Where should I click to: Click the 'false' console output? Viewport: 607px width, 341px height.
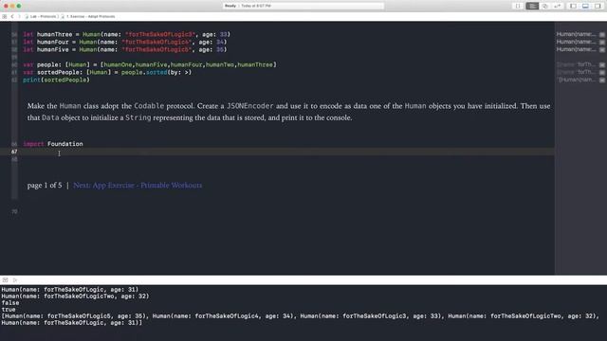pos(10,303)
